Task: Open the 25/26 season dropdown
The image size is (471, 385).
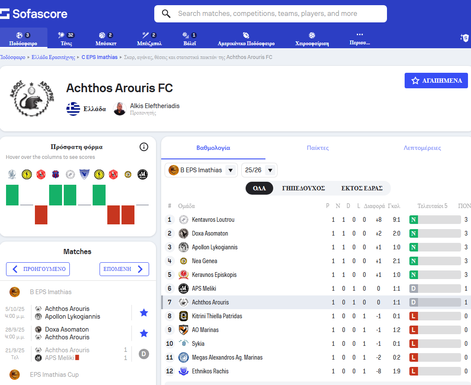Action: [259, 170]
